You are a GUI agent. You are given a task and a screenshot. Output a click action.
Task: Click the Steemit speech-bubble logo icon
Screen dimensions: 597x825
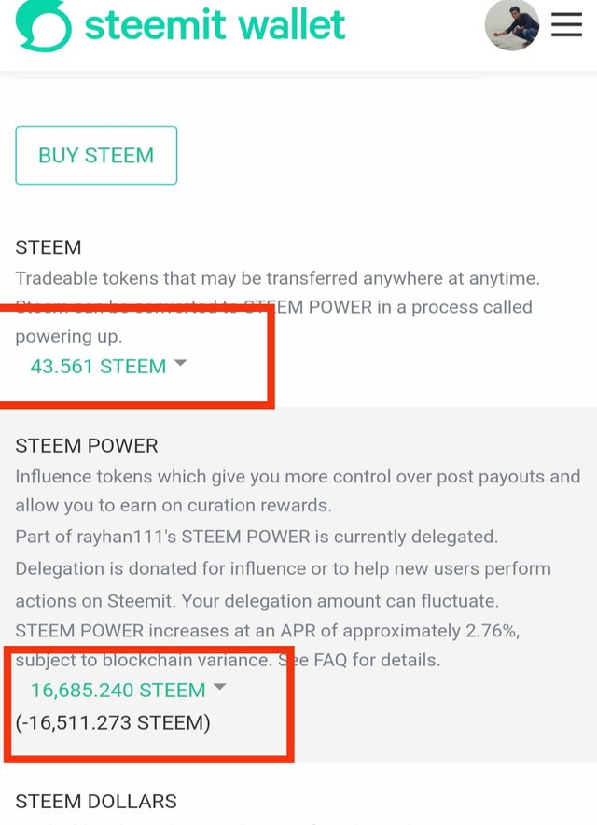[x=43, y=26]
